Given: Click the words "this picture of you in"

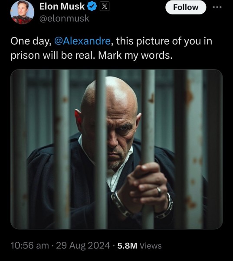Looking at the screenshot, I should click(164, 41).
